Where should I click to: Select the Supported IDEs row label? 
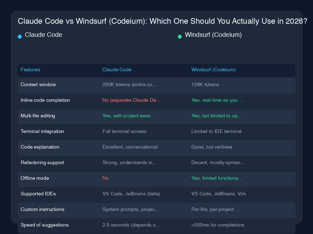tap(38, 194)
